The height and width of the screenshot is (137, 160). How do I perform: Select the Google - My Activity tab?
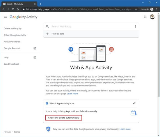19,4
